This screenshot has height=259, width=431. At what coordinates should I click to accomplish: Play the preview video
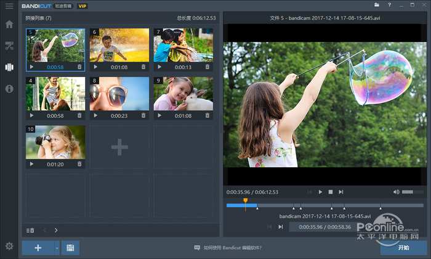[x=320, y=192]
